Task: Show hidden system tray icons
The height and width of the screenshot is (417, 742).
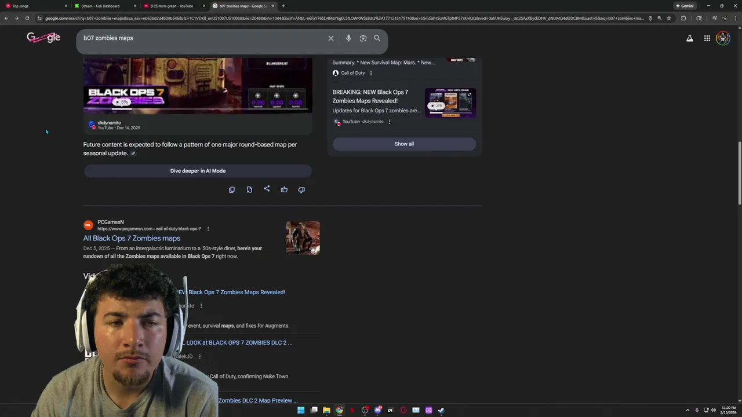Action: tap(688, 410)
